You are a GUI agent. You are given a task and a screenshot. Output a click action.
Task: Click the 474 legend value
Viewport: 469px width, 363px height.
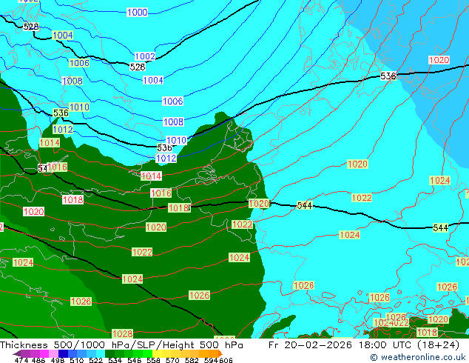coord(21,360)
